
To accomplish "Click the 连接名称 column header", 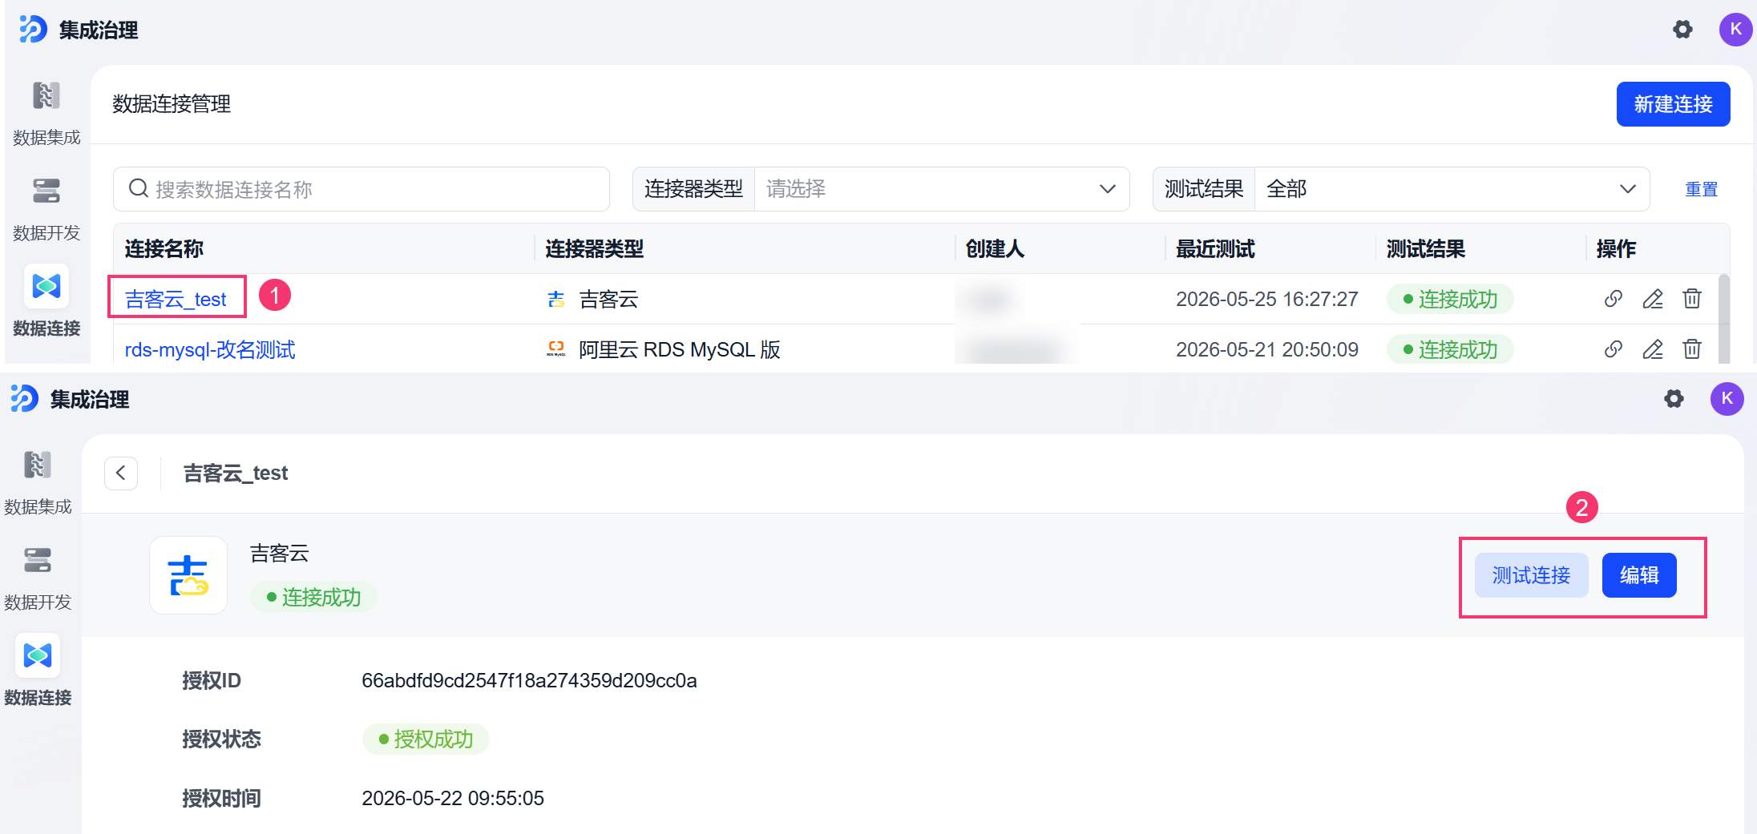I will click(x=164, y=249).
